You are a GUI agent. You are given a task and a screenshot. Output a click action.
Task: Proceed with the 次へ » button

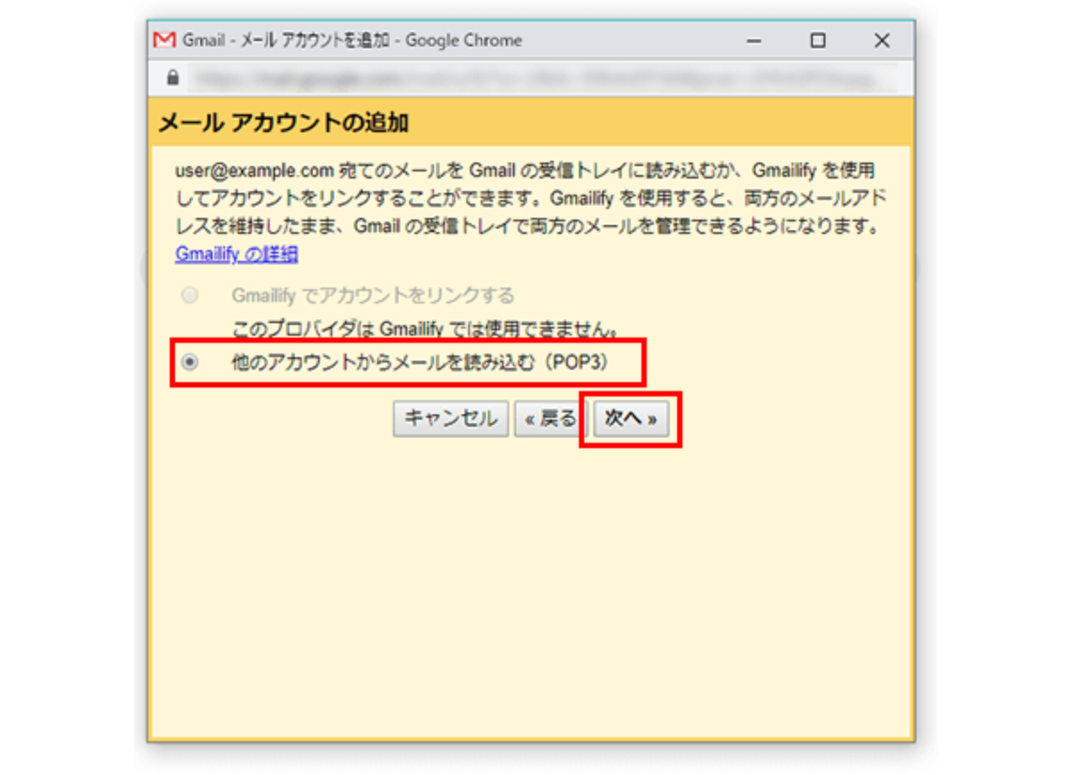(631, 419)
